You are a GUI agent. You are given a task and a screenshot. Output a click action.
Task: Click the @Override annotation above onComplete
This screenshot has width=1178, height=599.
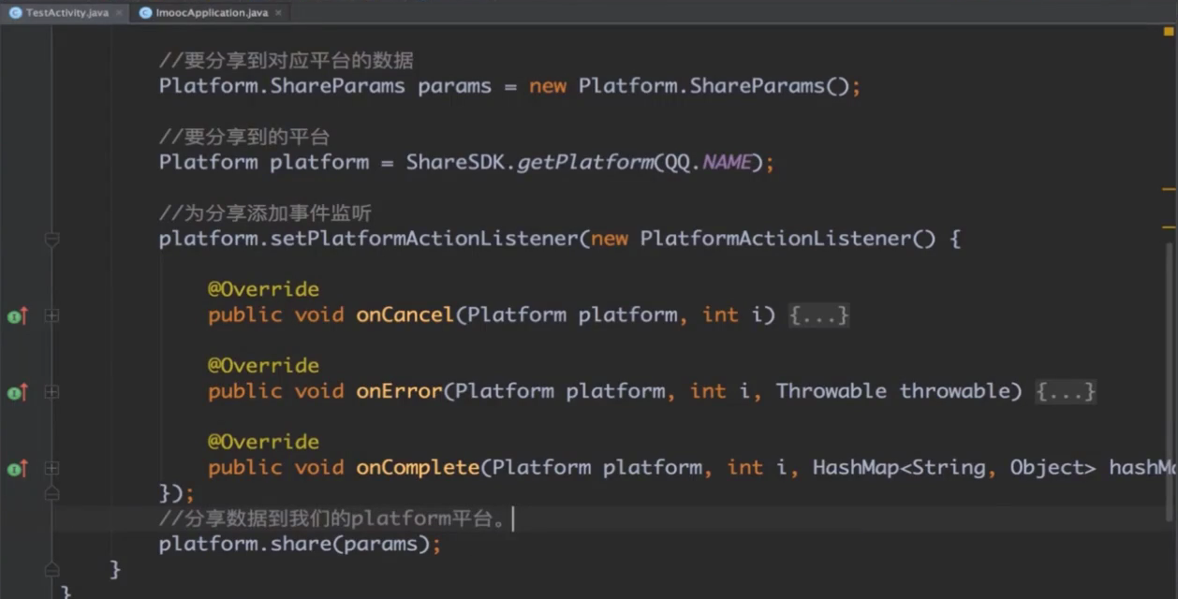pyautogui.click(x=263, y=442)
